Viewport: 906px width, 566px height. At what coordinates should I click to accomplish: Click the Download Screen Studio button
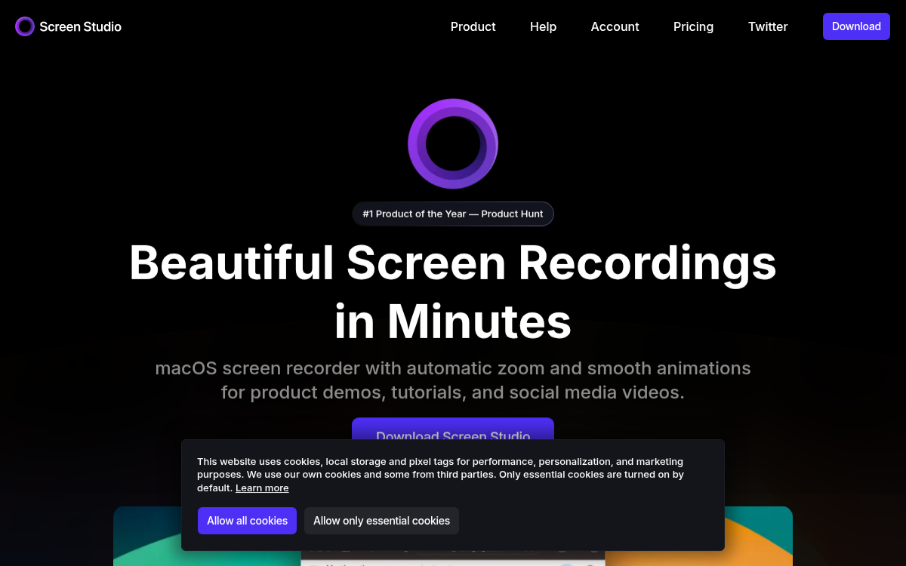(453, 429)
